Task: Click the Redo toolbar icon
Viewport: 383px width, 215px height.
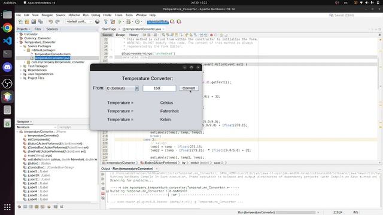Action: tap(57, 21)
